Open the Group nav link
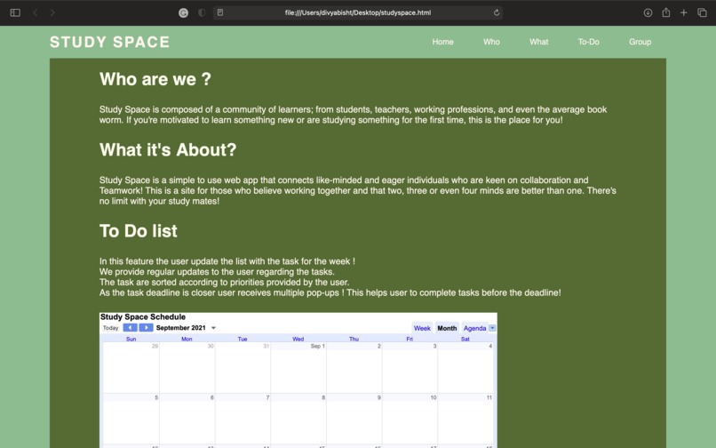The width and height of the screenshot is (716, 448). point(640,42)
